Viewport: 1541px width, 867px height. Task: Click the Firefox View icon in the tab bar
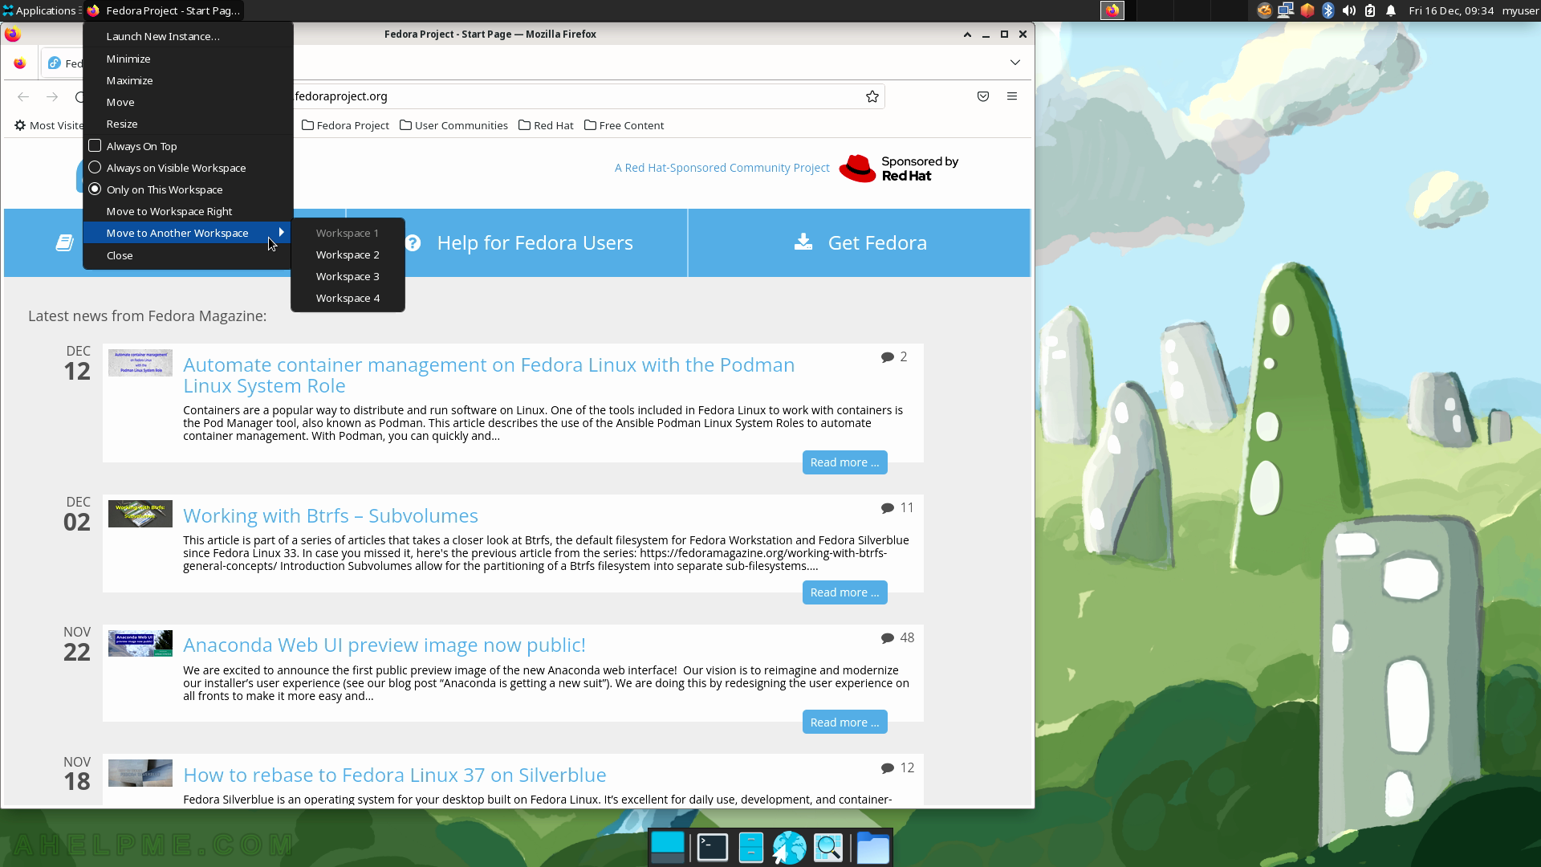tap(20, 63)
